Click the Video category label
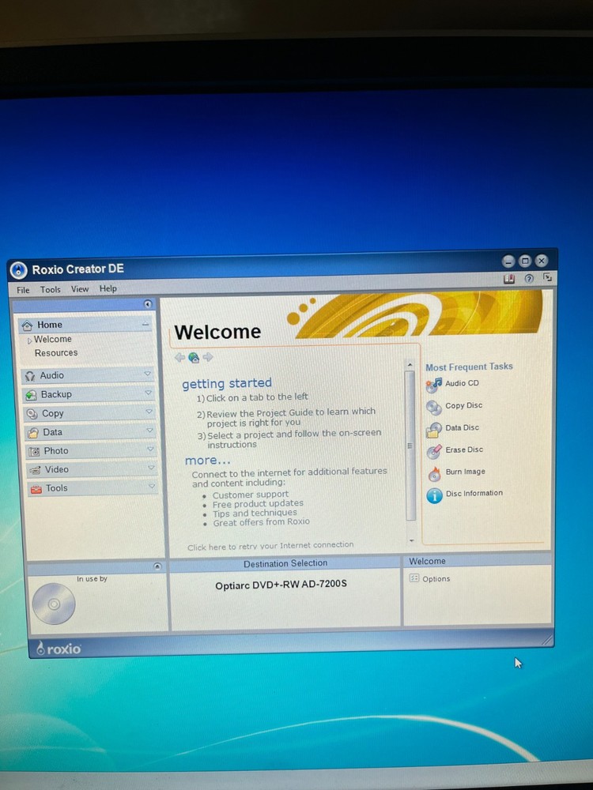The height and width of the screenshot is (790, 593). 56,469
